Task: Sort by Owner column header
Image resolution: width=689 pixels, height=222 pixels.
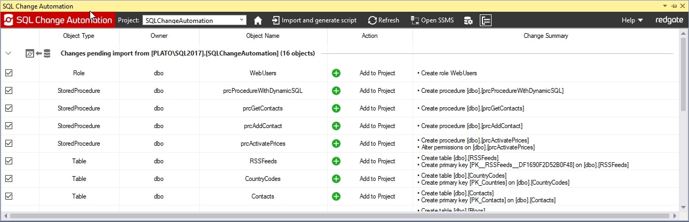Action: pos(159,36)
